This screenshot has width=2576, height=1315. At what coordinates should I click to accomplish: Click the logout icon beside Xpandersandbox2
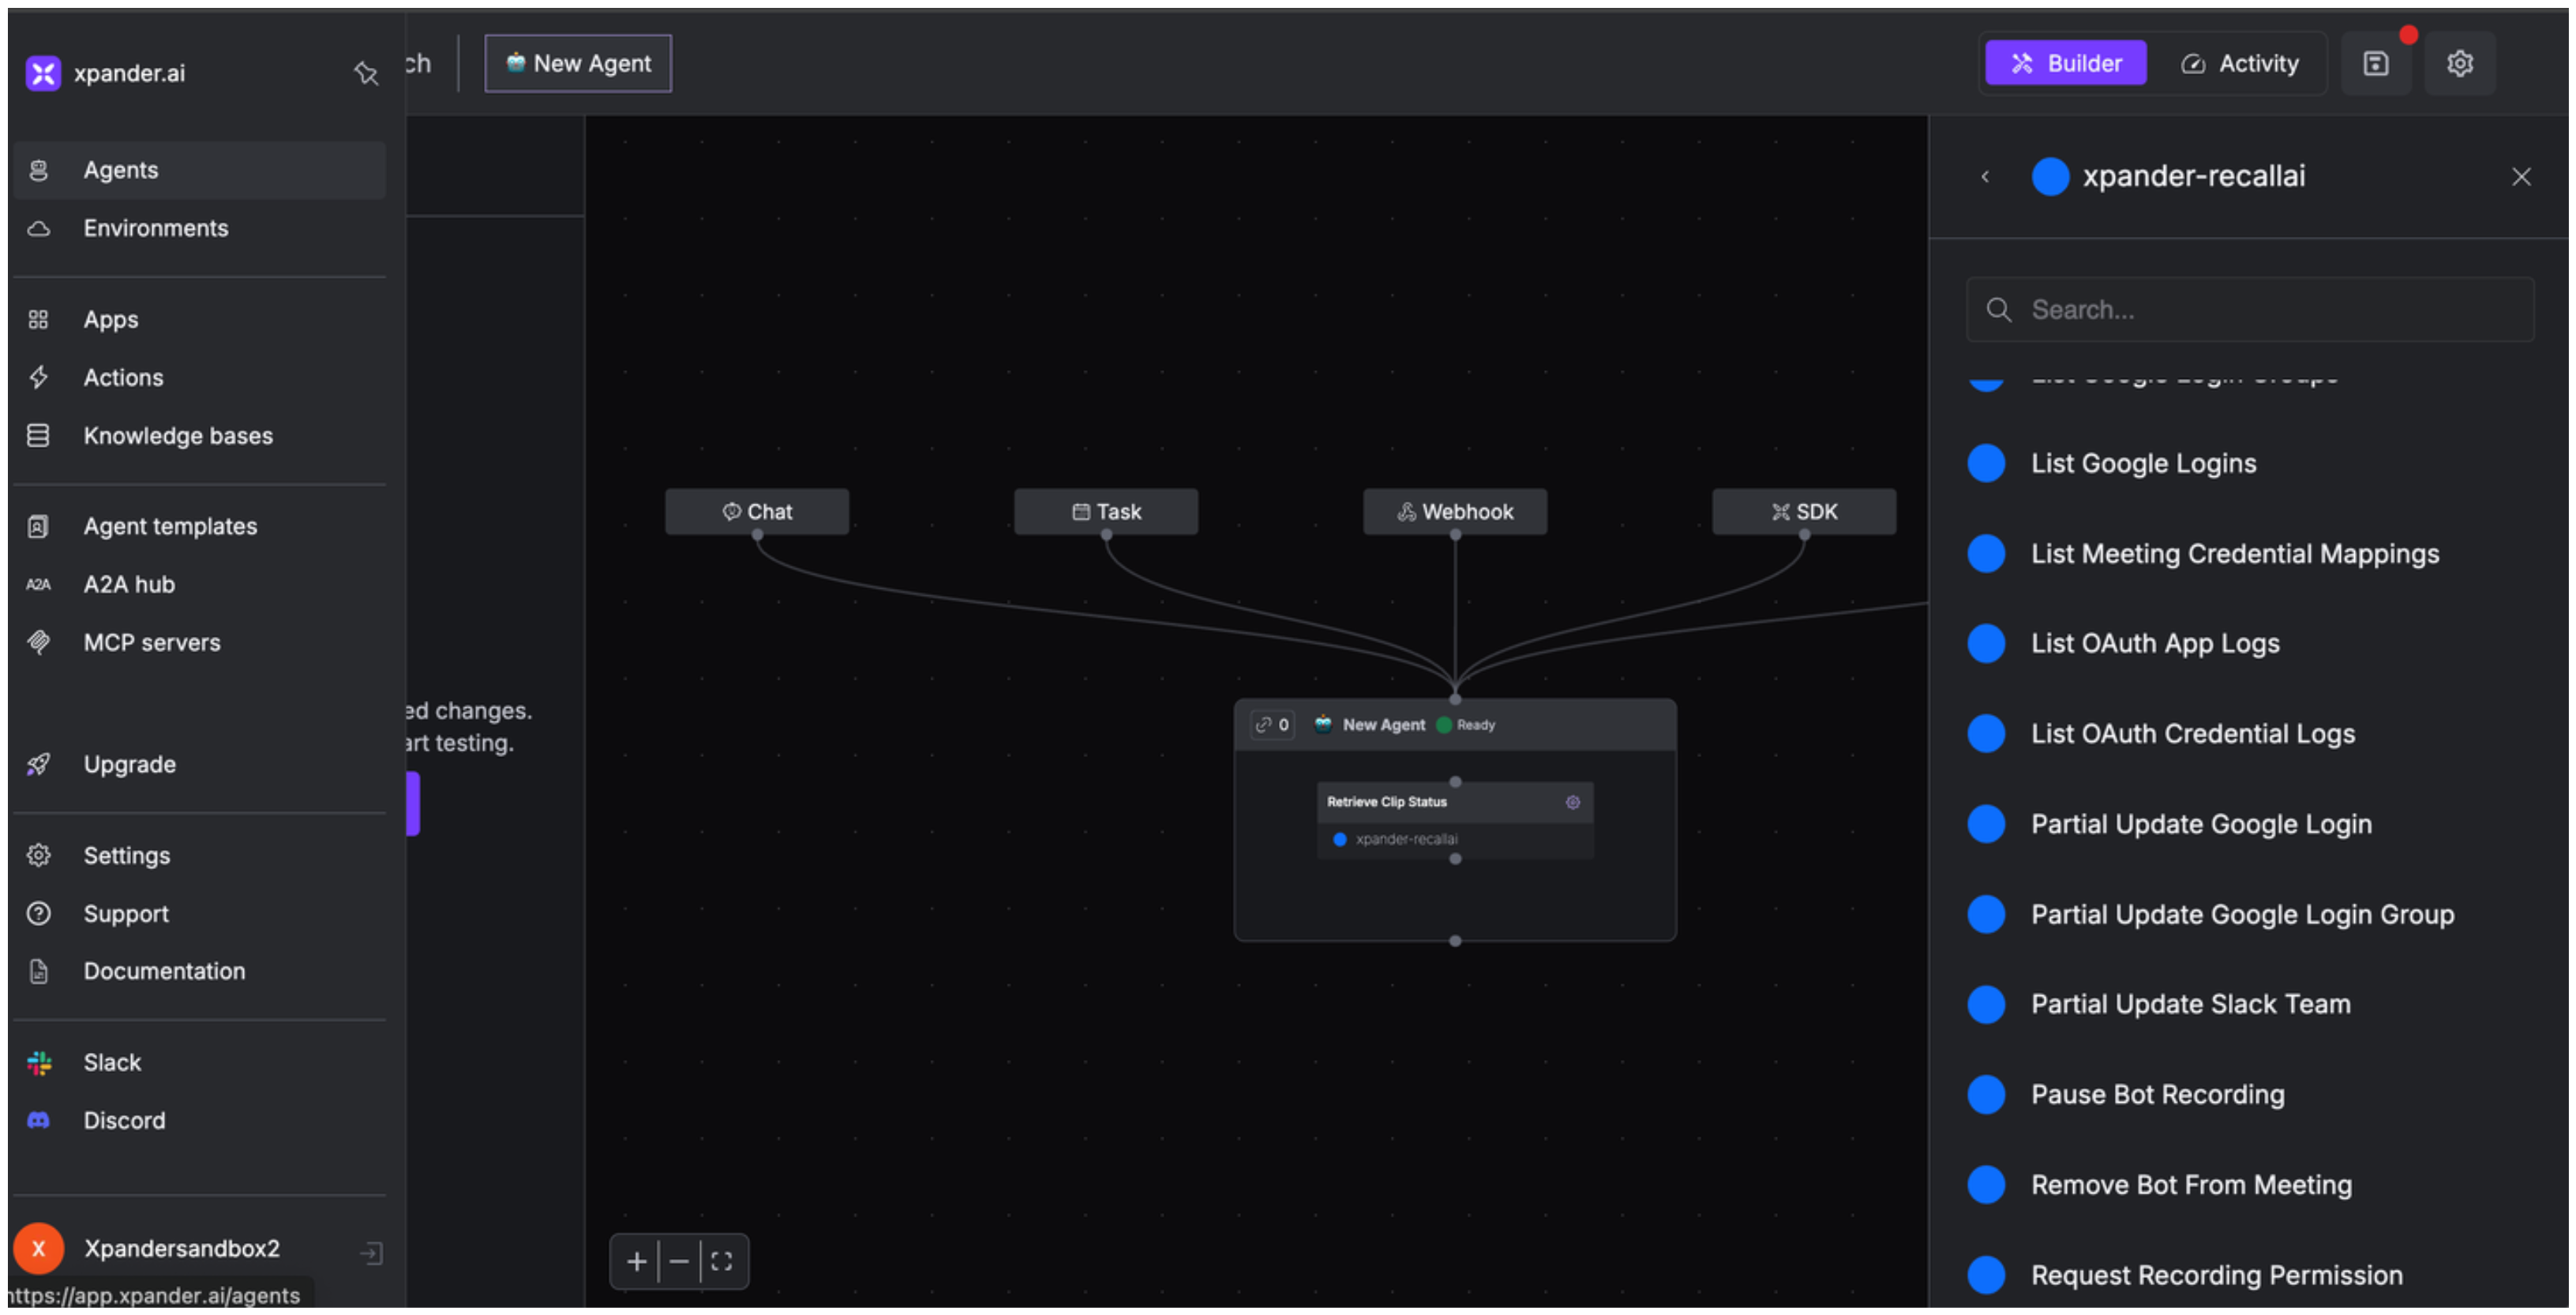click(371, 1253)
